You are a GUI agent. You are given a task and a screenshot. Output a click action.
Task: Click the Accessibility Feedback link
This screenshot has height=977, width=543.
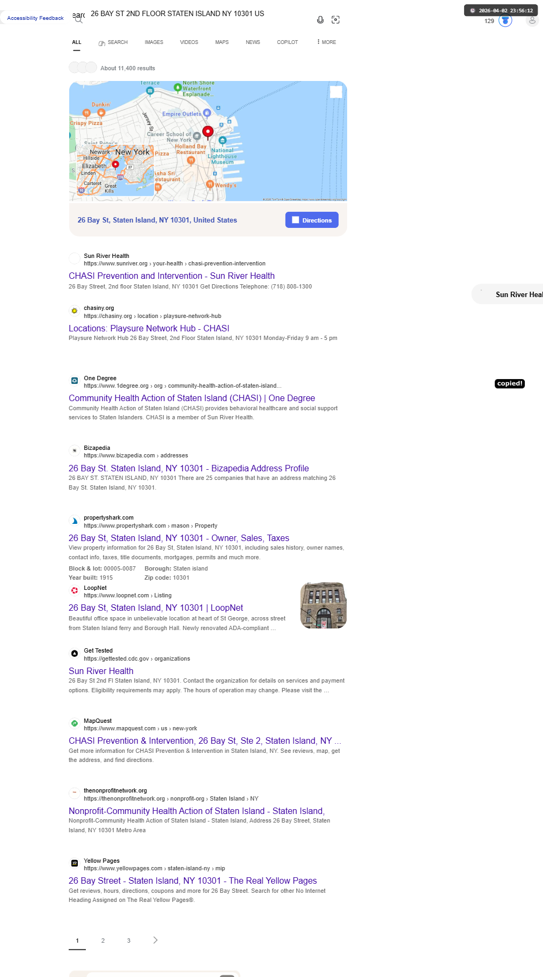[x=35, y=18]
